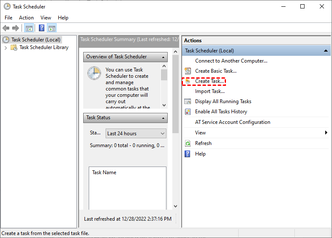Click the Create Basic Task icon
Image resolution: width=332 pixels, height=238 pixels.
point(188,71)
